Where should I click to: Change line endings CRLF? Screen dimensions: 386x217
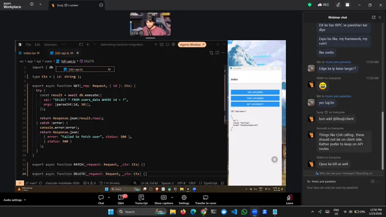point(192,183)
